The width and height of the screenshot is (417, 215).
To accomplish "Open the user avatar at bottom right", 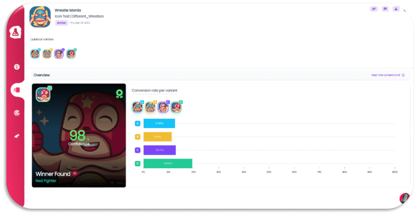I will [404, 198].
